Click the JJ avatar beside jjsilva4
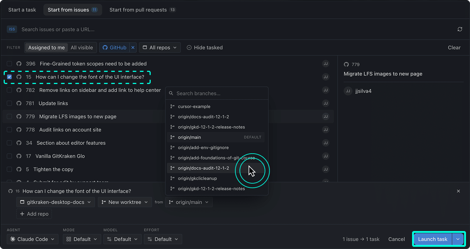This screenshot has width=470, height=249. 348,91
